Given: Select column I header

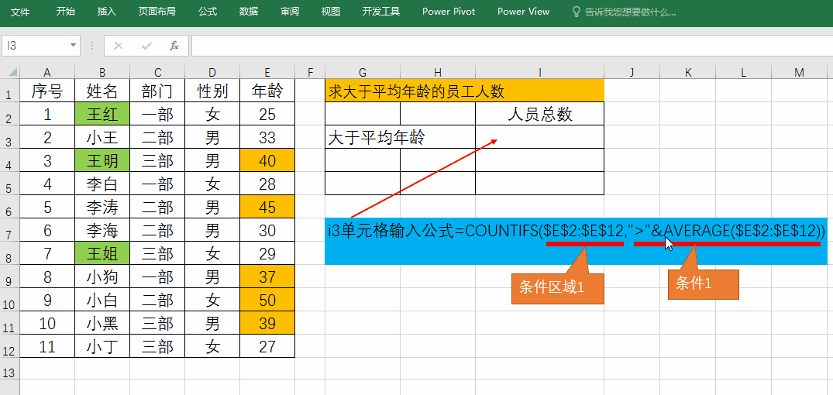Looking at the screenshot, I should click(540, 73).
